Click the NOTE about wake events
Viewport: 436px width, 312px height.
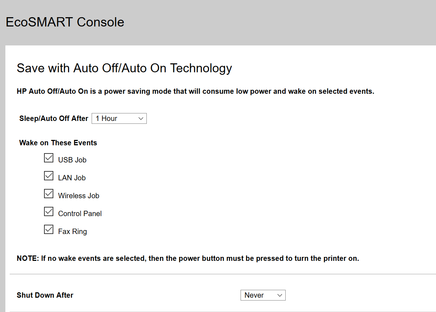(x=188, y=258)
